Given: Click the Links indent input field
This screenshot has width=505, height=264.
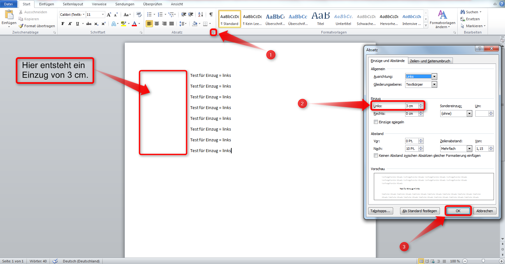Looking at the screenshot, I should click(411, 106).
